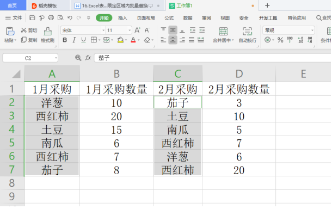Expand the currency symbol dropdown
The image size is (332, 209).
pyautogui.click(x=273, y=40)
